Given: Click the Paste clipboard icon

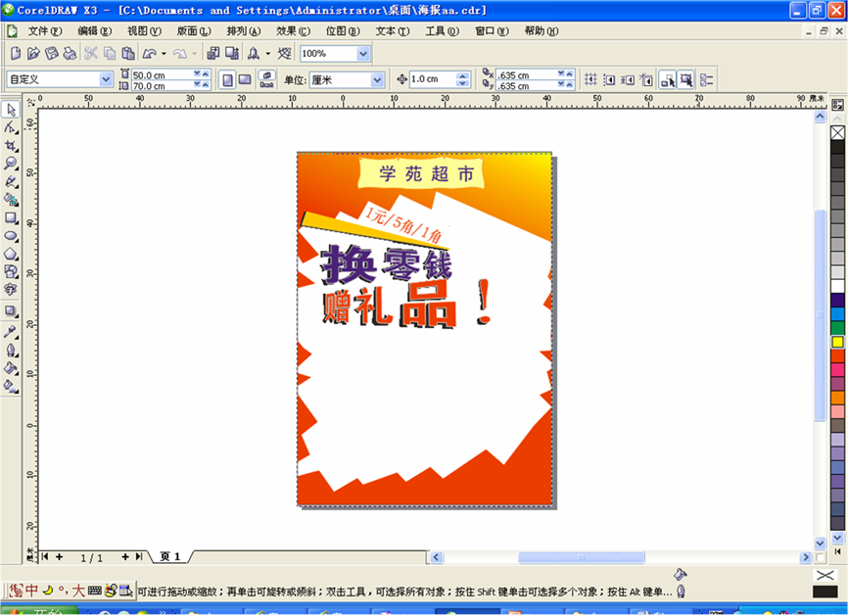Looking at the screenshot, I should pos(127,54).
